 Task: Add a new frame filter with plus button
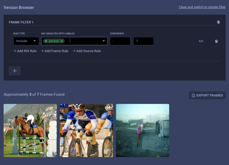(15, 71)
